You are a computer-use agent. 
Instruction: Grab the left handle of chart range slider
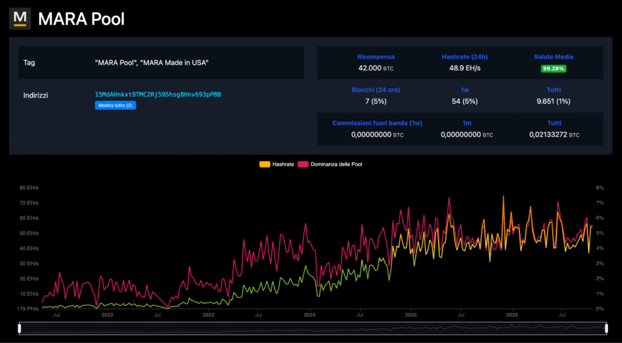point(19,328)
